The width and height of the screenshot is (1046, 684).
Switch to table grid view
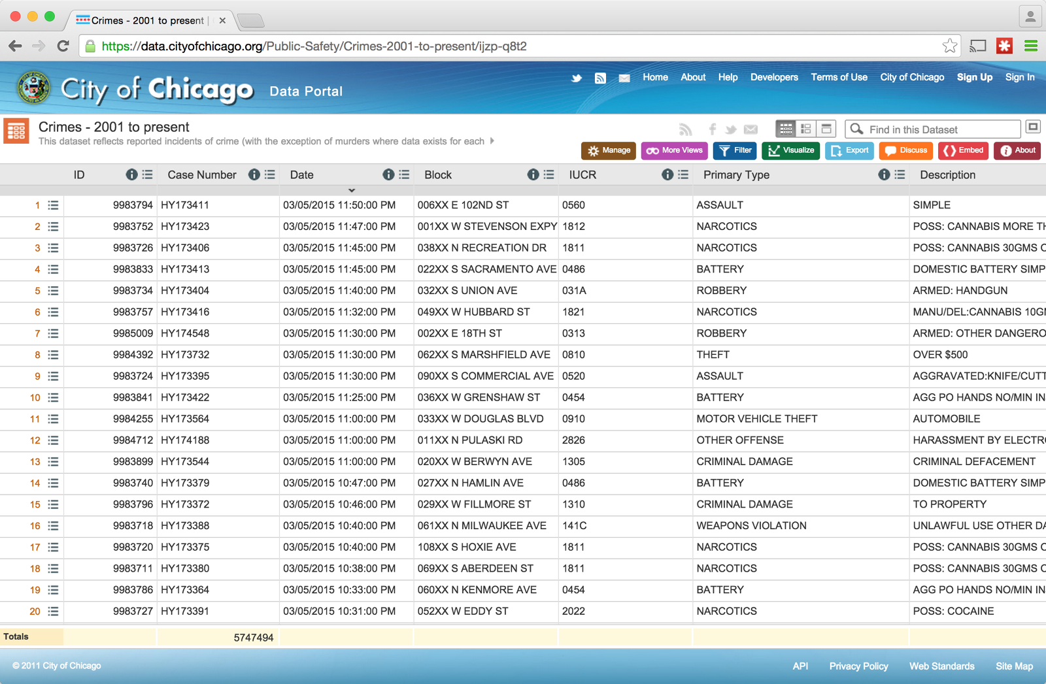point(786,129)
